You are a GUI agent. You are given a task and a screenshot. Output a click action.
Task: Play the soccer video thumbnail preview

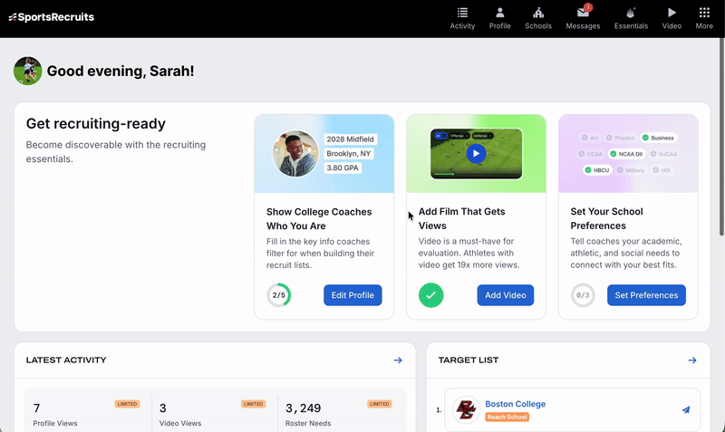pyautogui.click(x=476, y=153)
